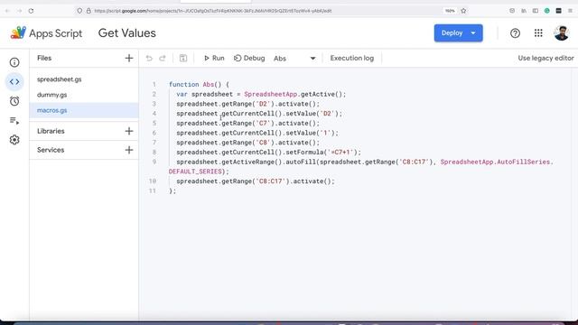Click the Libraries section label

(x=51, y=131)
